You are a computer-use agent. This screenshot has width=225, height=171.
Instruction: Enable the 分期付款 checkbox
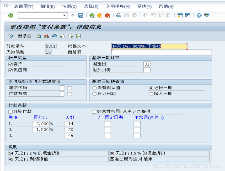coord(10,112)
